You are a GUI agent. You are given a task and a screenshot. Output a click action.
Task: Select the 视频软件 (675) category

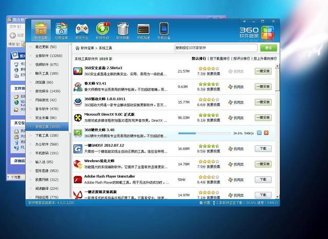coord(47,64)
